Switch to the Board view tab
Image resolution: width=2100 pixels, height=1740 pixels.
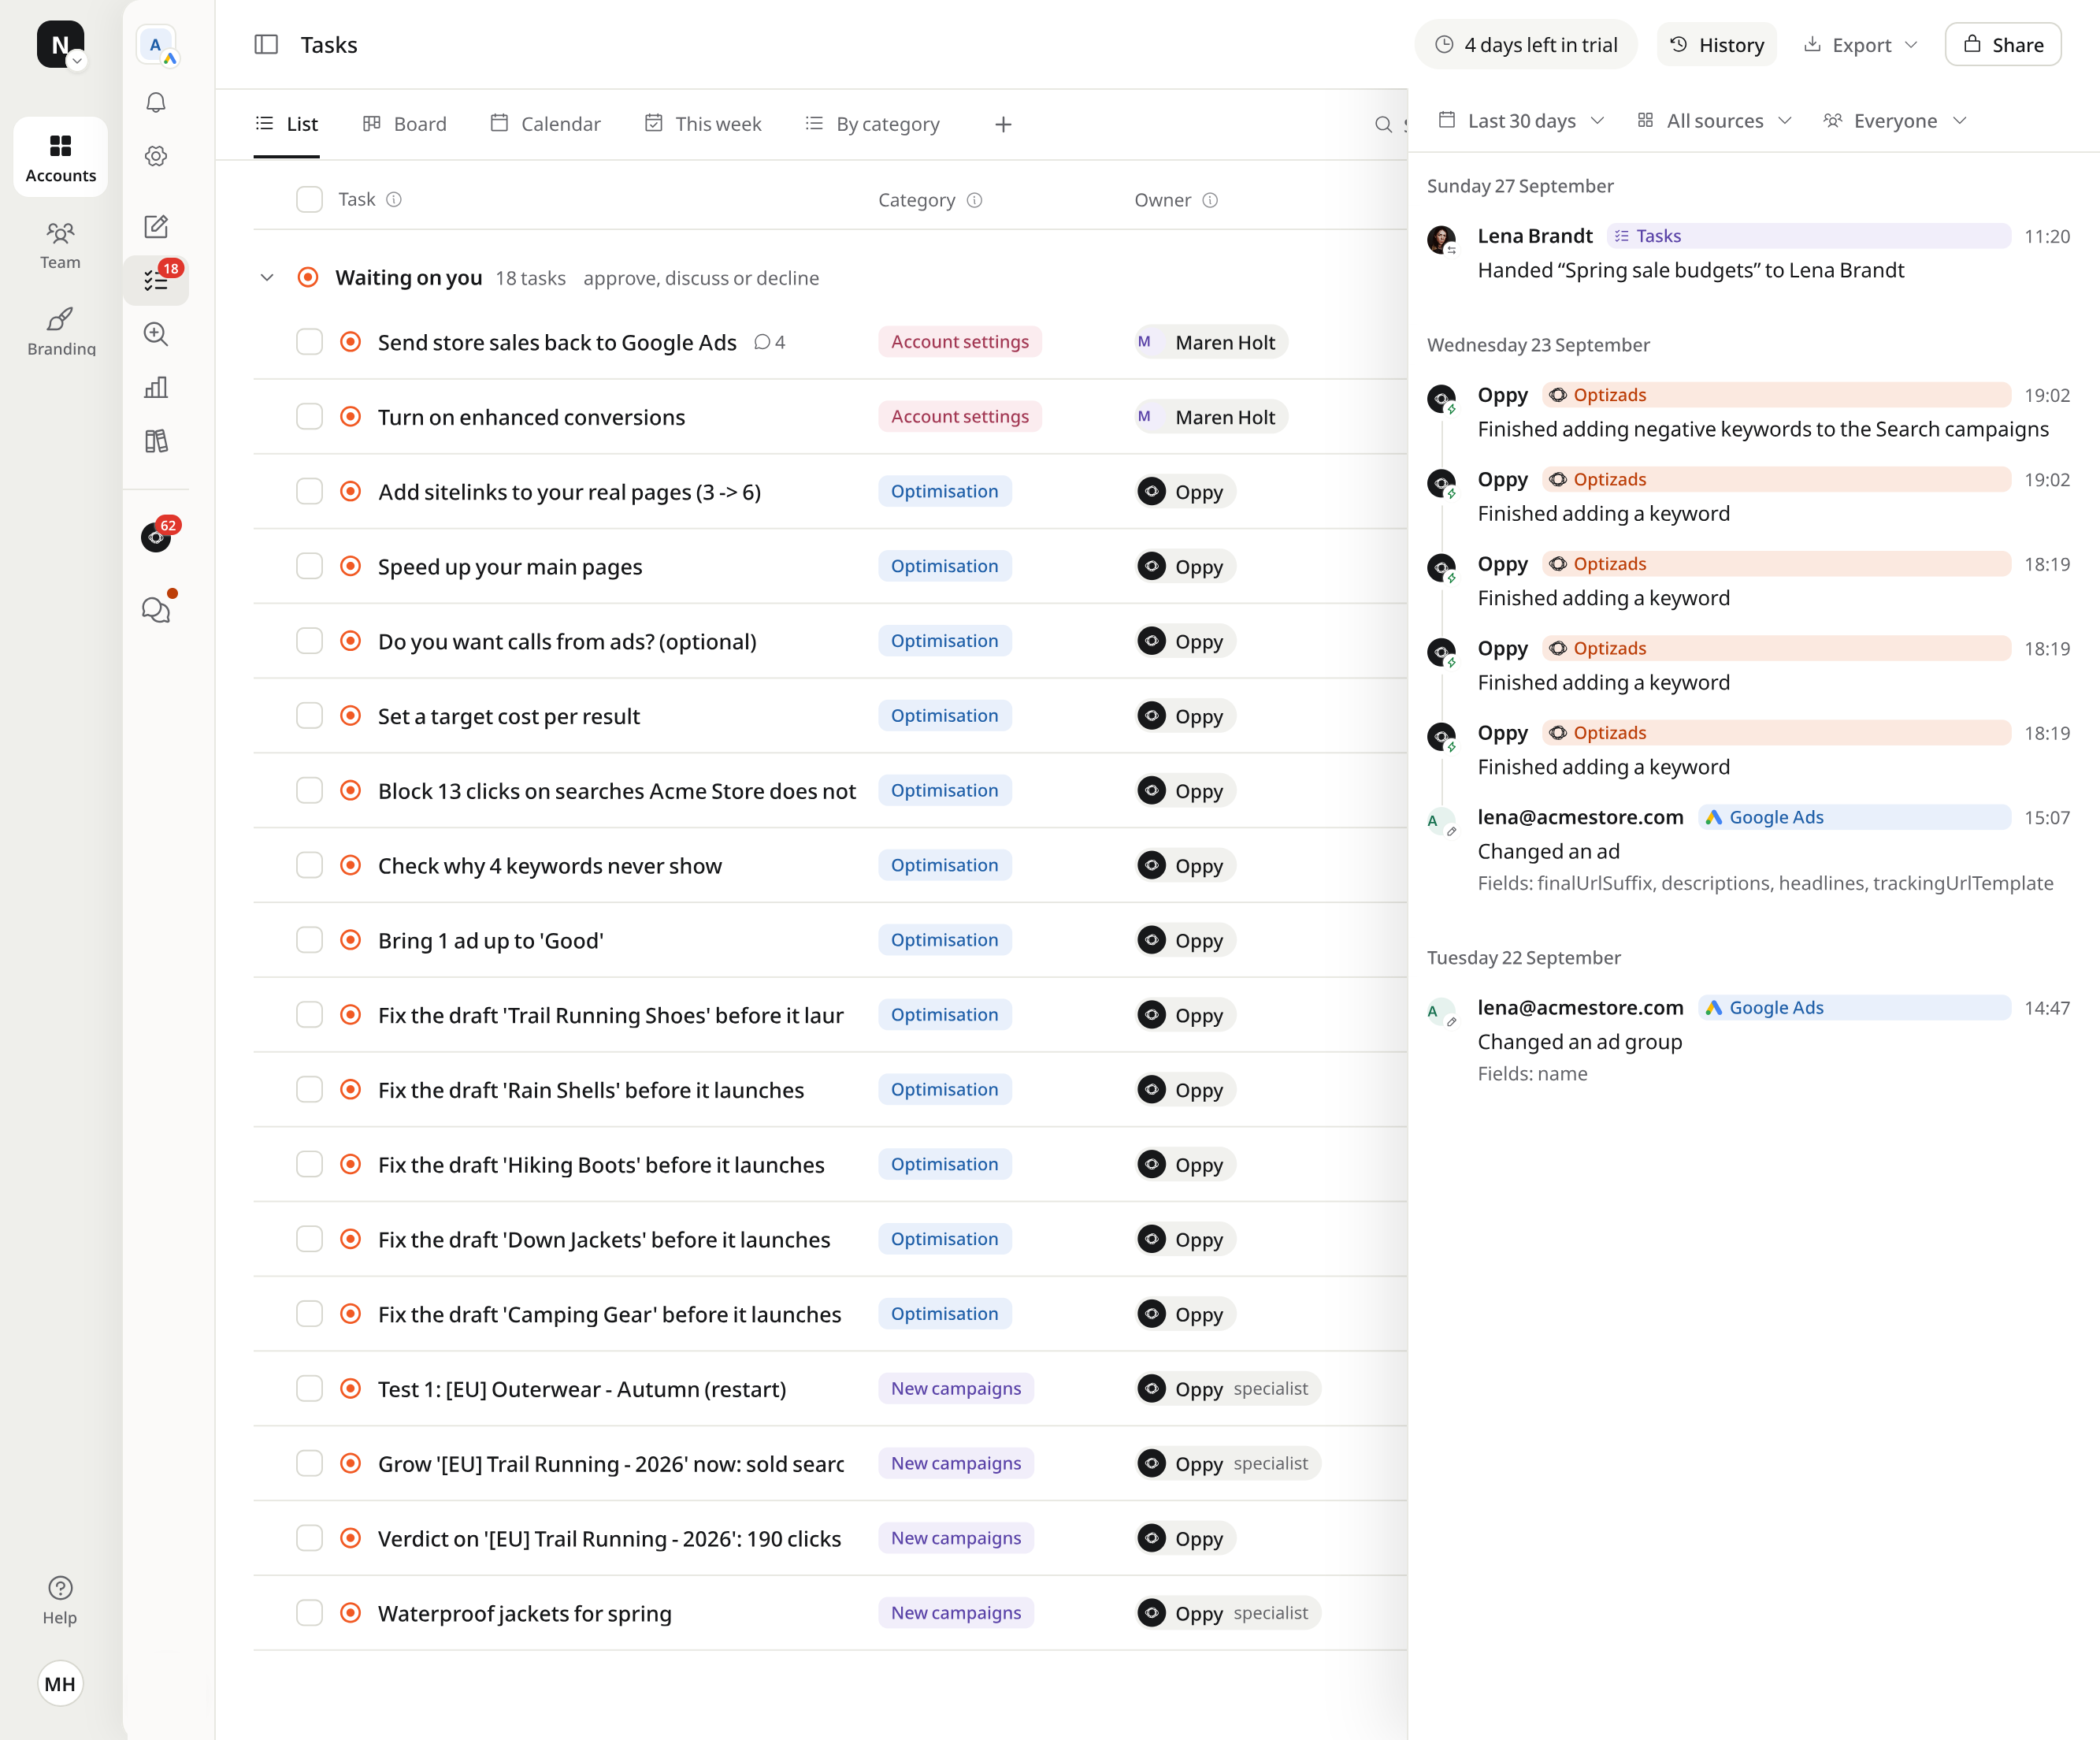click(x=405, y=124)
